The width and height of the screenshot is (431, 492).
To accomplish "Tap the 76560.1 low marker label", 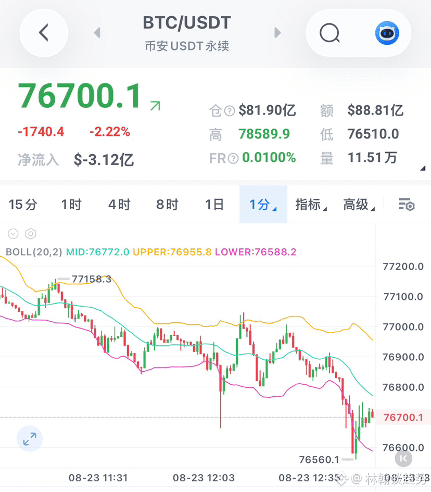I will (x=319, y=460).
